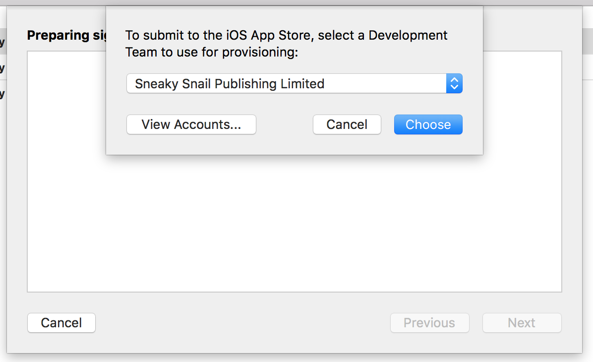The image size is (593, 362).
Task: Click the blue Choose button
Action: click(428, 124)
